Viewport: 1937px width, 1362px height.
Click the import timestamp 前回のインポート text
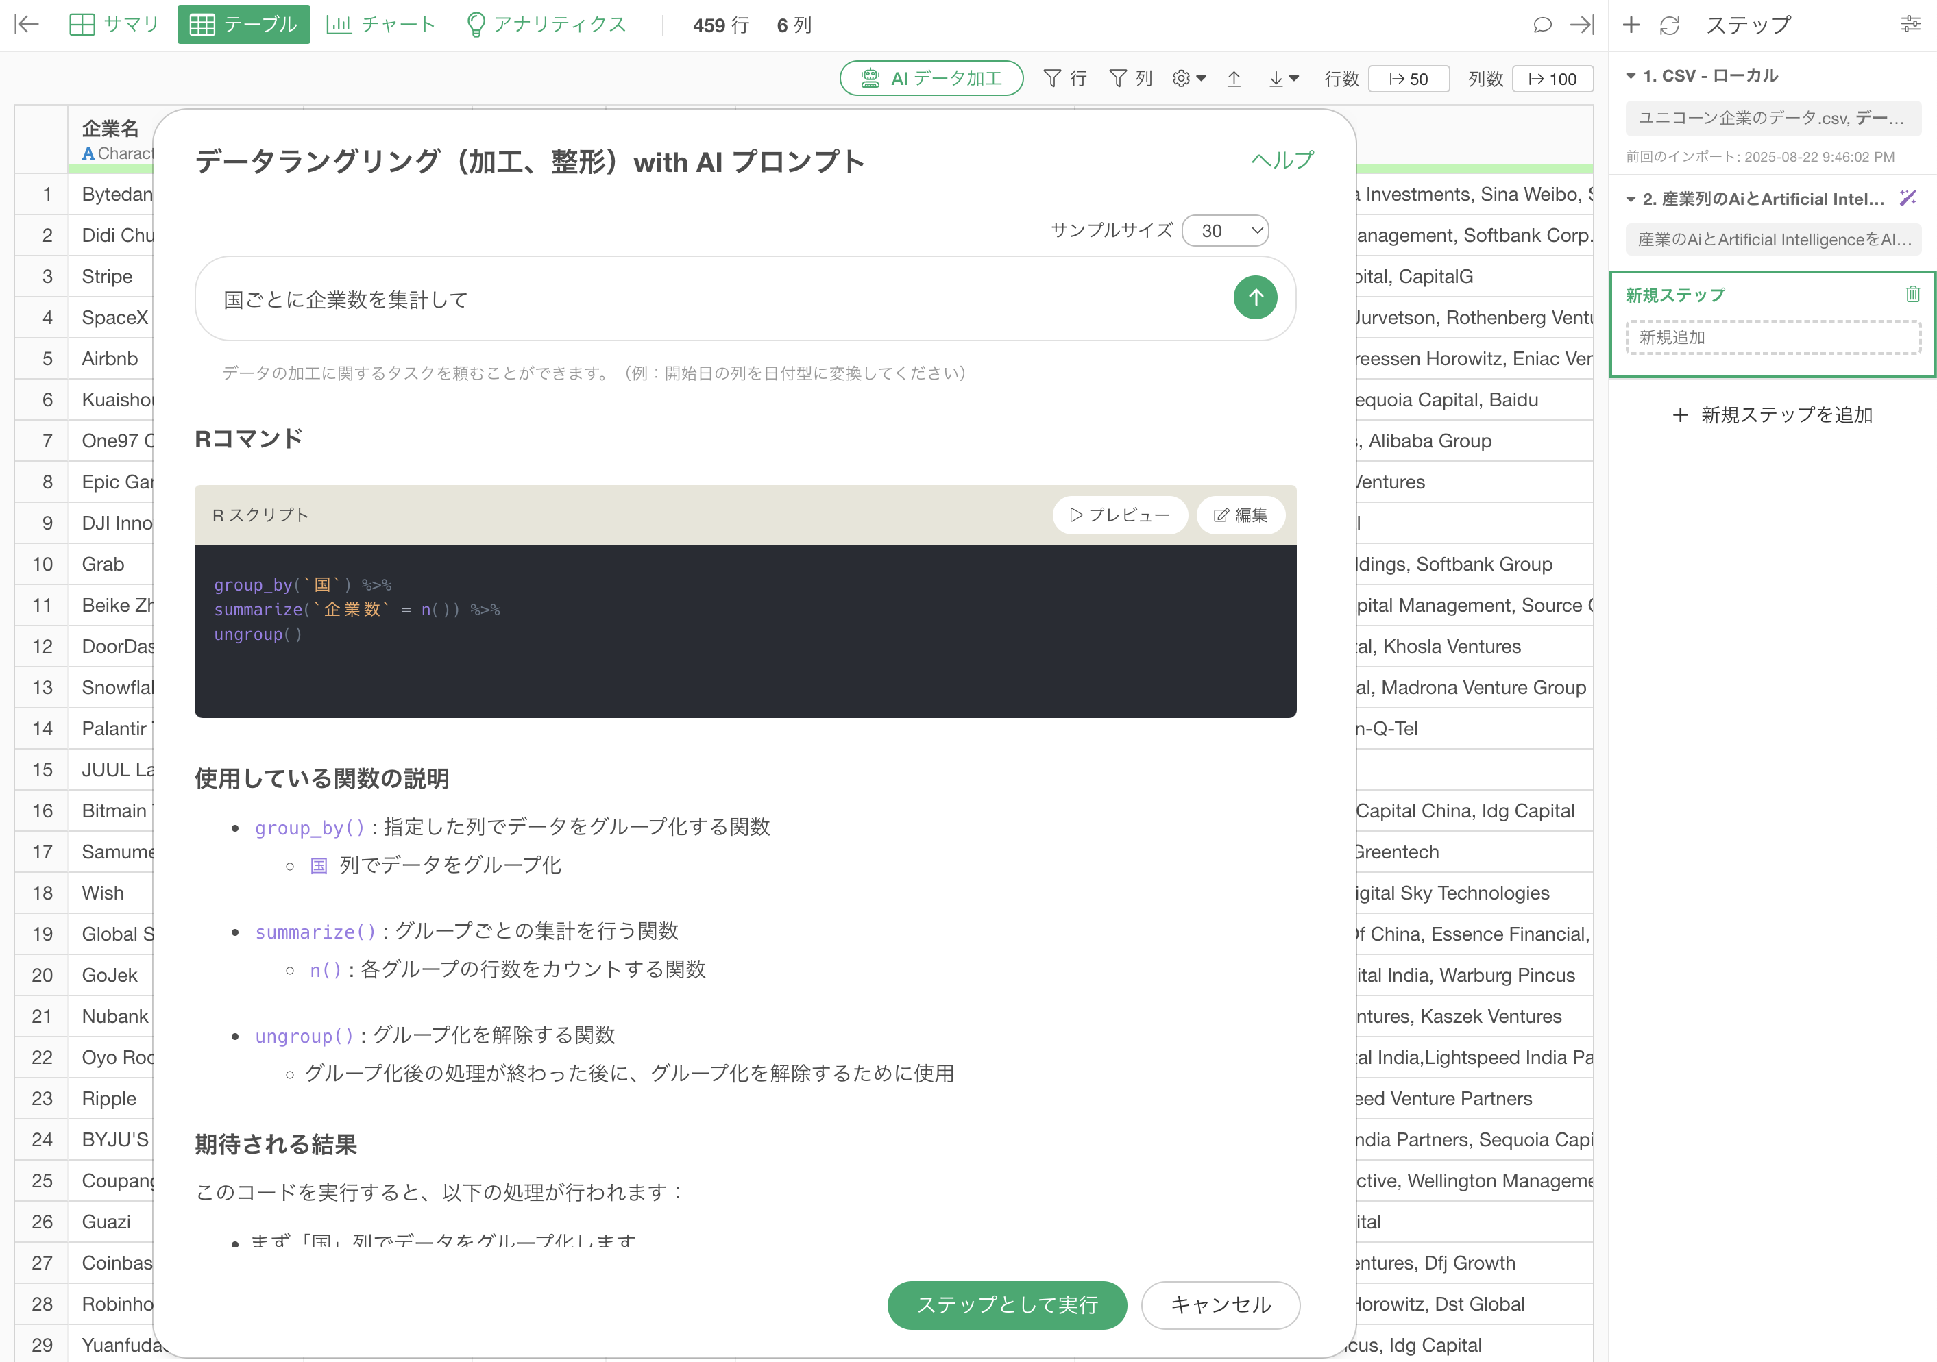click(1760, 157)
